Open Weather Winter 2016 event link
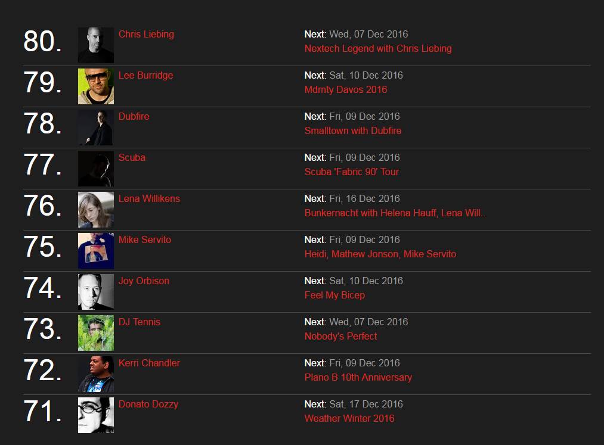 349,419
